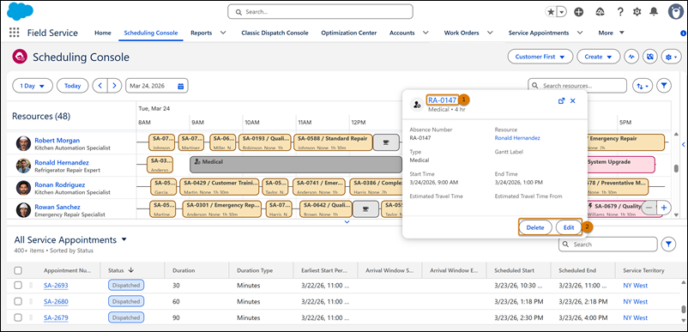Open RA-0147 record in new window icon
This screenshot has width=688, height=332.
pos(561,101)
